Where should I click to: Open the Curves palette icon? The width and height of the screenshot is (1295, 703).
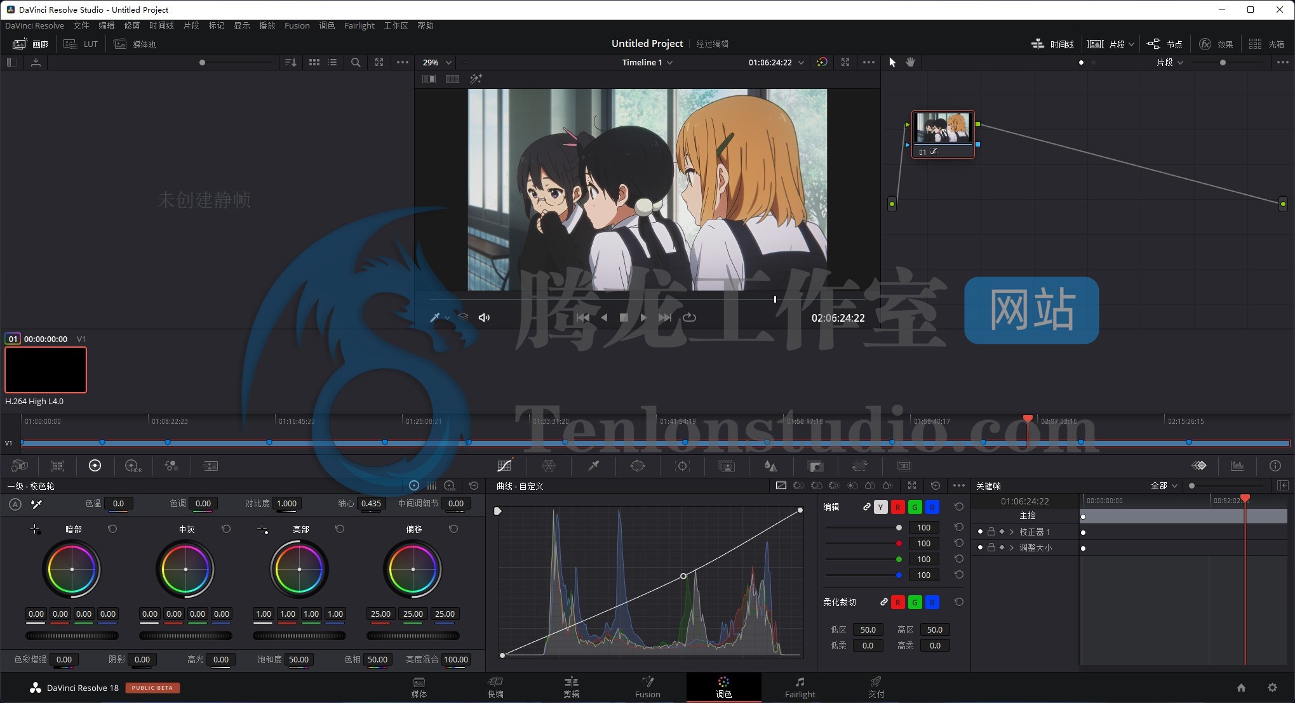coord(504,466)
